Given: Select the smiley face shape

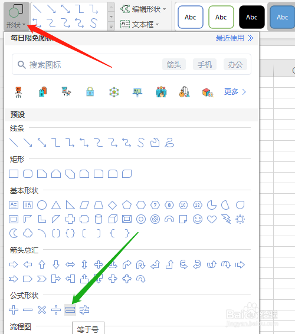Looking at the screenshot, I should 198,219.
